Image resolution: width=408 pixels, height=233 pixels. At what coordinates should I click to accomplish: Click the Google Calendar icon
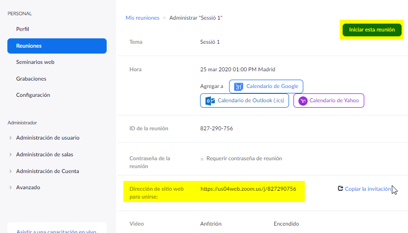point(239,87)
